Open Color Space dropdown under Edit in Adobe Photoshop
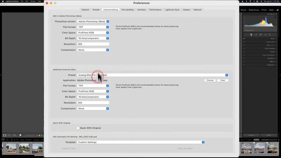This screenshot has width=281, height=158. 93,32
